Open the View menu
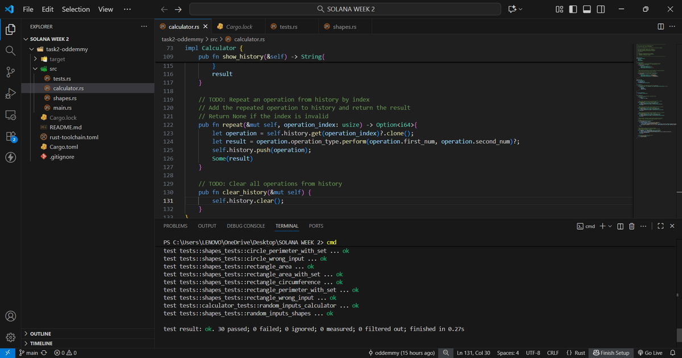 point(106,9)
